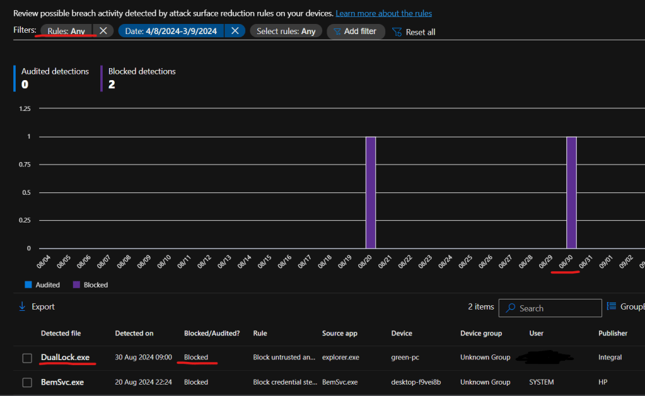Click the Group by list icon

tap(612, 306)
